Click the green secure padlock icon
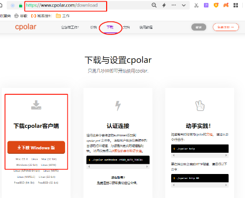 click(x=20, y=5)
